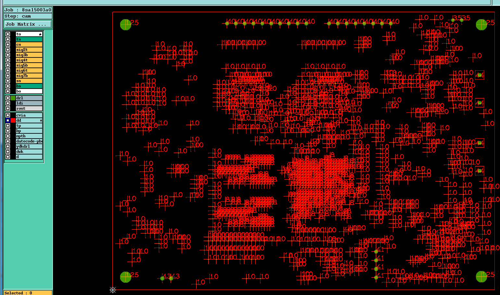Toggle checkbox for the 'npth' layer
The width and height of the screenshot is (500, 295).
(x=8, y=136)
